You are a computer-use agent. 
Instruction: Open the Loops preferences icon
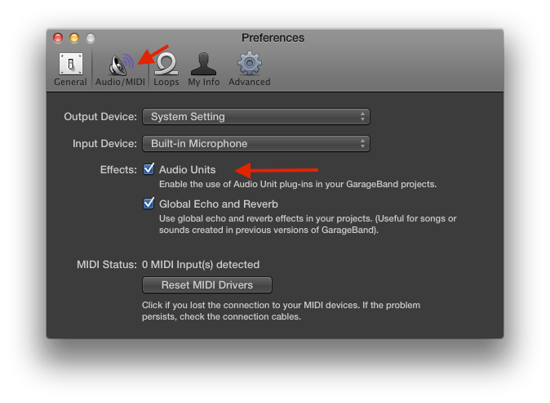point(166,64)
